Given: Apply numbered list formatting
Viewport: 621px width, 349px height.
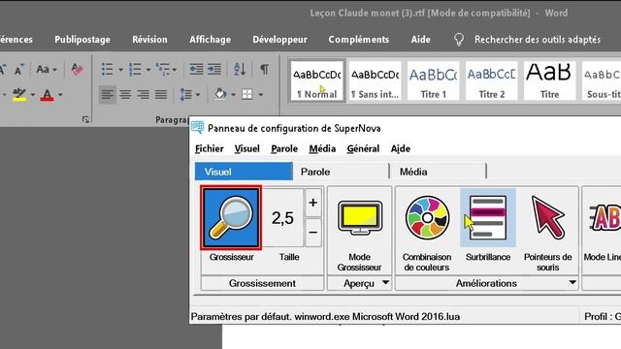Looking at the screenshot, I should pos(135,69).
